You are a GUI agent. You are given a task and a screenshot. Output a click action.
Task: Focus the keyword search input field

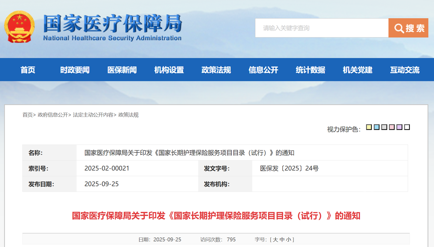pos(321,28)
